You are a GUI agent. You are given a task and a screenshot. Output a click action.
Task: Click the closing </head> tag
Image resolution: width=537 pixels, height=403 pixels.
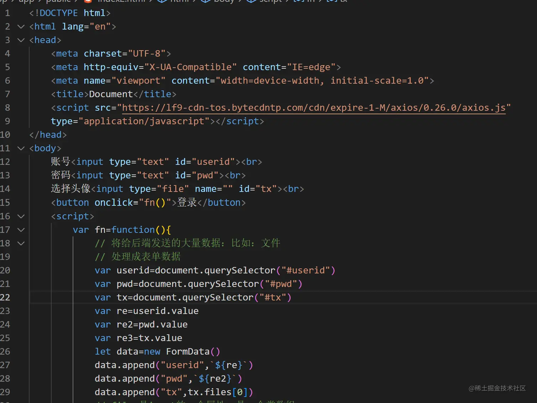48,135
